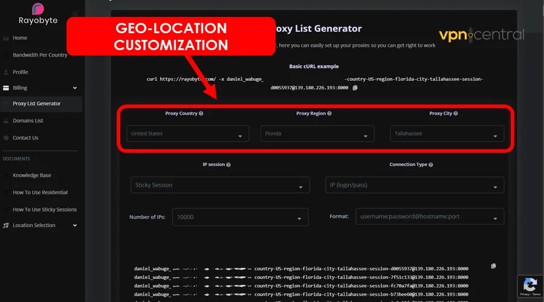This screenshot has height=302, width=544.
Task: Click proxy line ending session-7f51c133
Action: tap(301, 277)
